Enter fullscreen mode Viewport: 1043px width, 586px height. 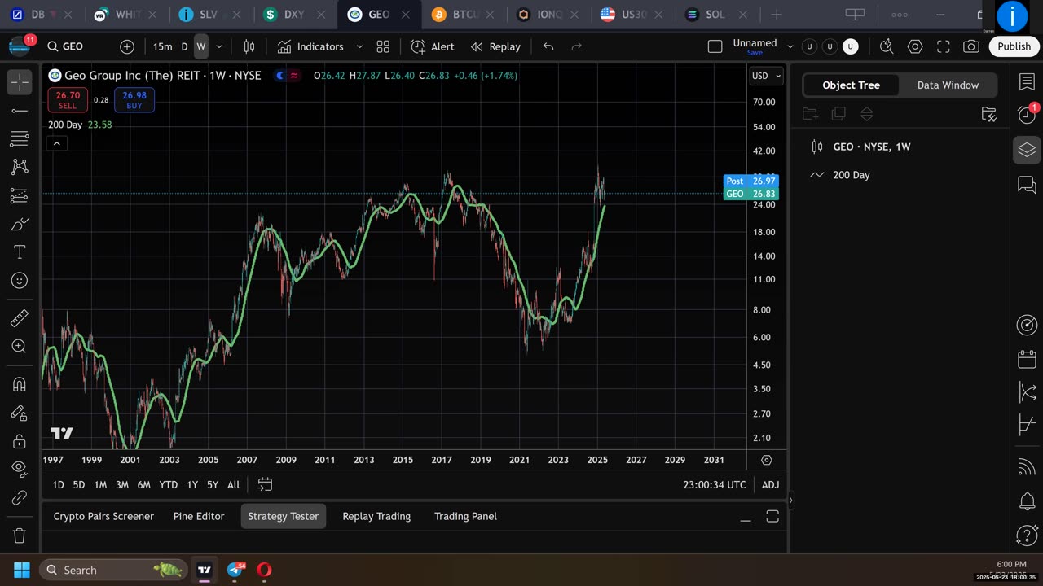pyautogui.click(x=943, y=46)
